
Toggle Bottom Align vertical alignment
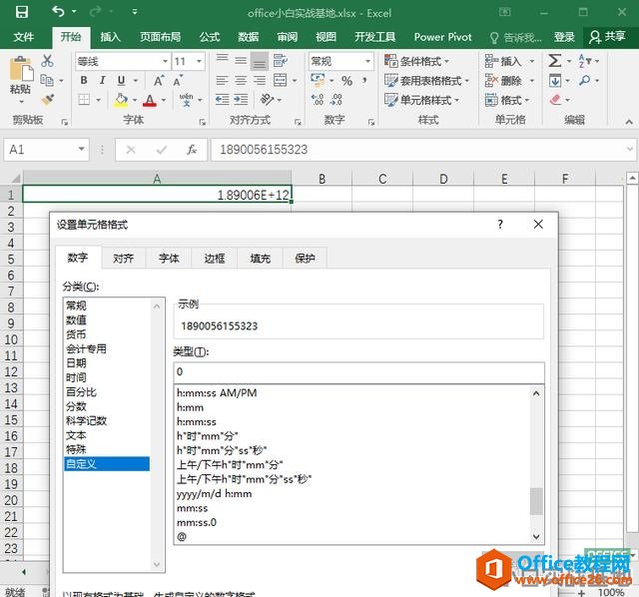[260, 61]
